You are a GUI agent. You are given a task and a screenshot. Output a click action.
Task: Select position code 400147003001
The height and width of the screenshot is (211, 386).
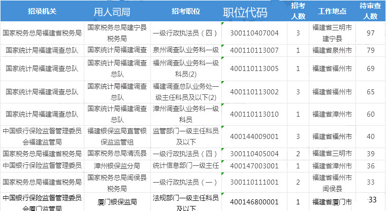254,166
